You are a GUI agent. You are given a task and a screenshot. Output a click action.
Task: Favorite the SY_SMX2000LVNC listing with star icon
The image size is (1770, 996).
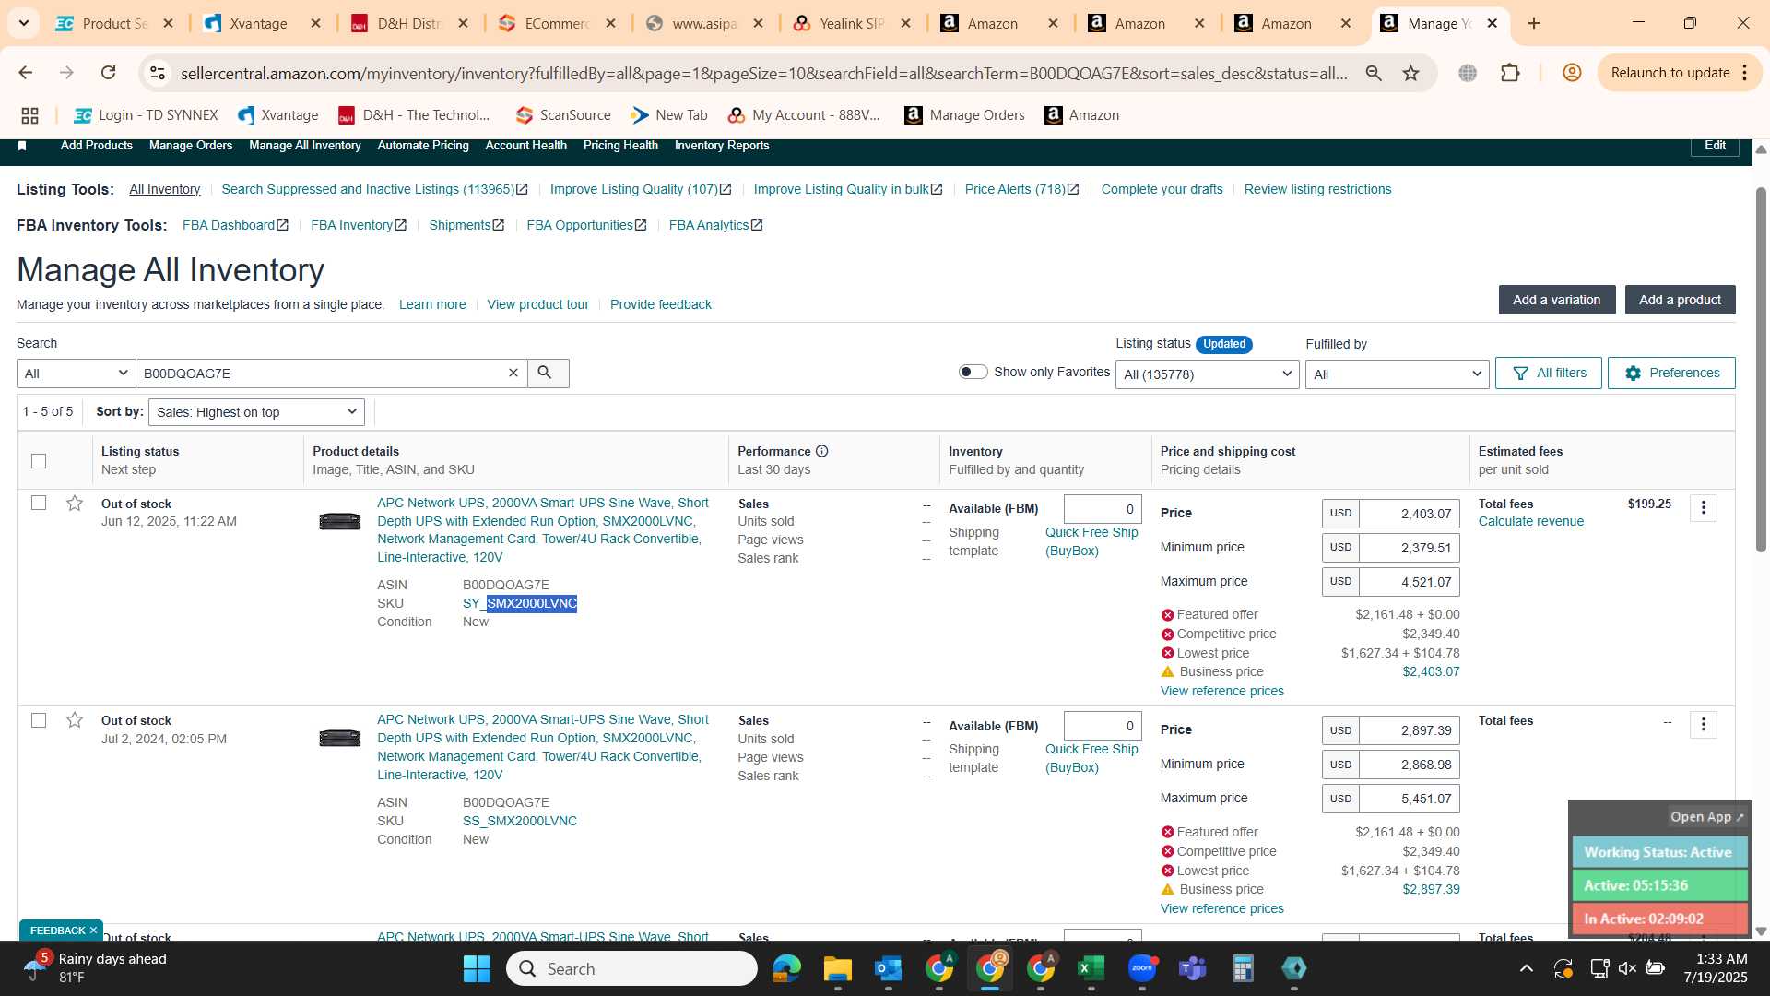pyautogui.click(x=75, y=504)
